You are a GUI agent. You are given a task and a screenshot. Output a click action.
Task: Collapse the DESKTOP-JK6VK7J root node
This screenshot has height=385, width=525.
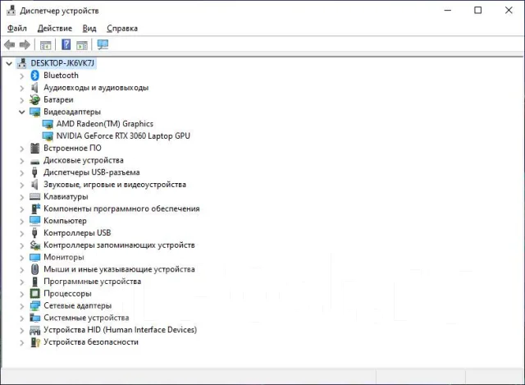[9, 63]
